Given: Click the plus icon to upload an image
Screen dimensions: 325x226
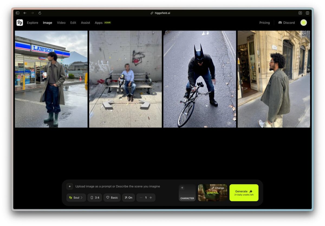Looking at the screenshot, I should coord(70,186).
